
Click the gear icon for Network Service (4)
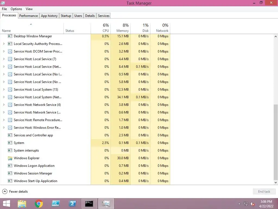click(x=10, y=105)
